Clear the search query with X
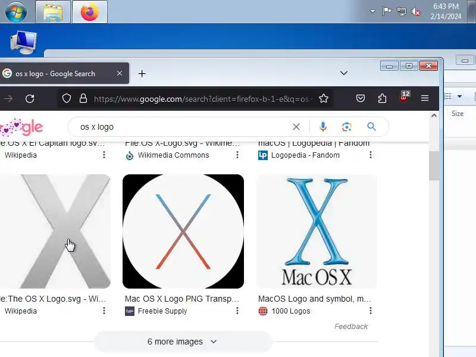 click(296, 127)
